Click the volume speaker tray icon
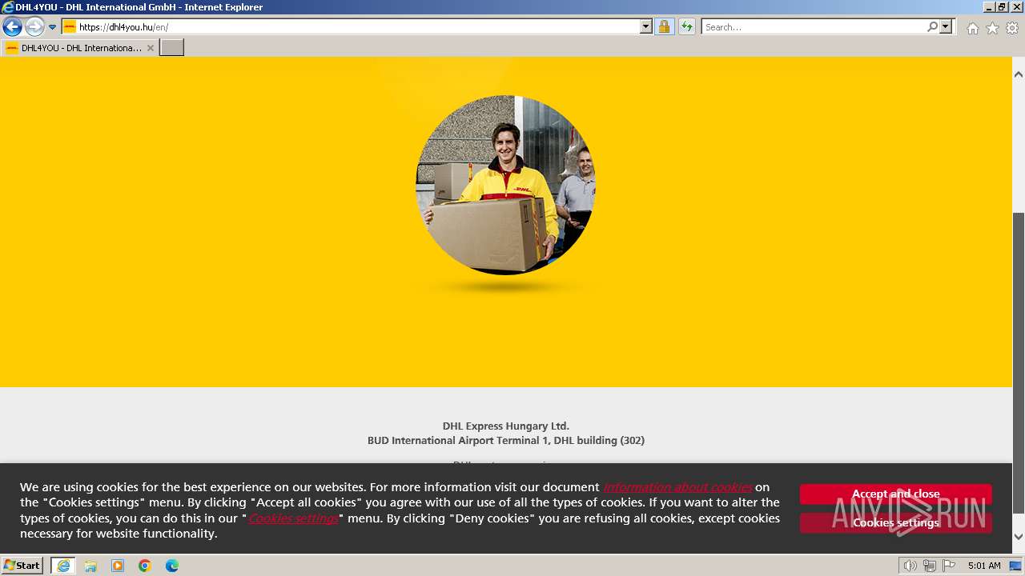Screen dimensions: 1025x576 (x=910, y=566)
